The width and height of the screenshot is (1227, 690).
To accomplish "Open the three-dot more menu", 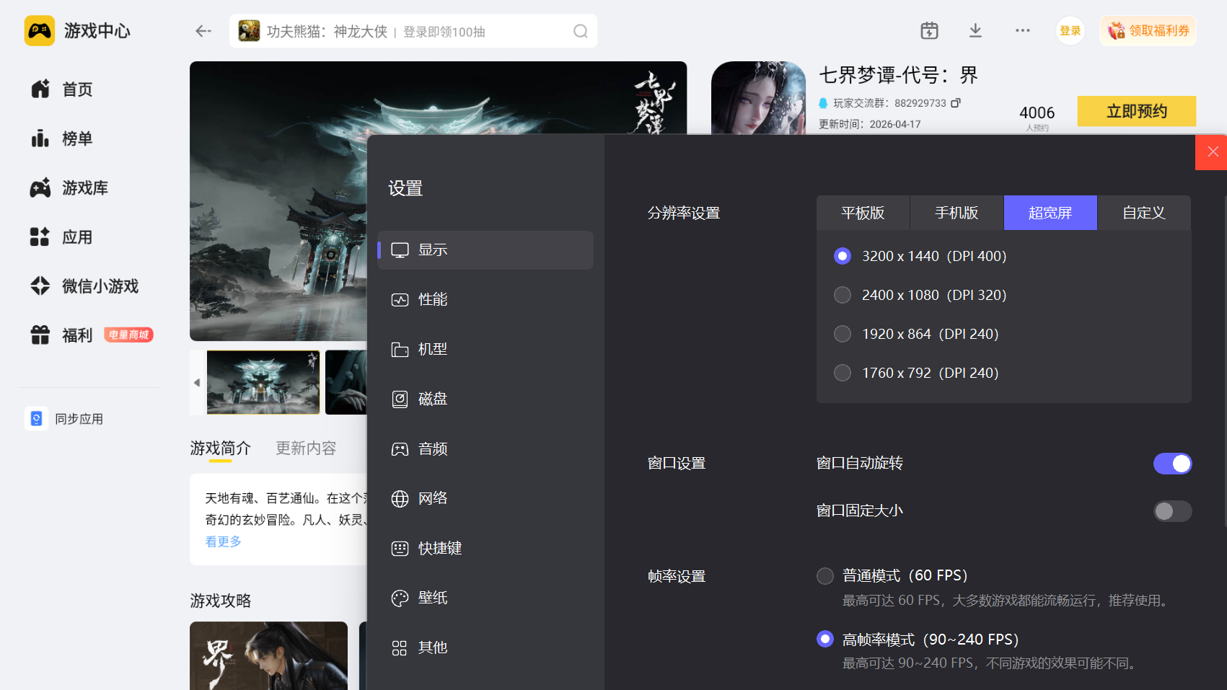I will click(x=1023, y=30).
